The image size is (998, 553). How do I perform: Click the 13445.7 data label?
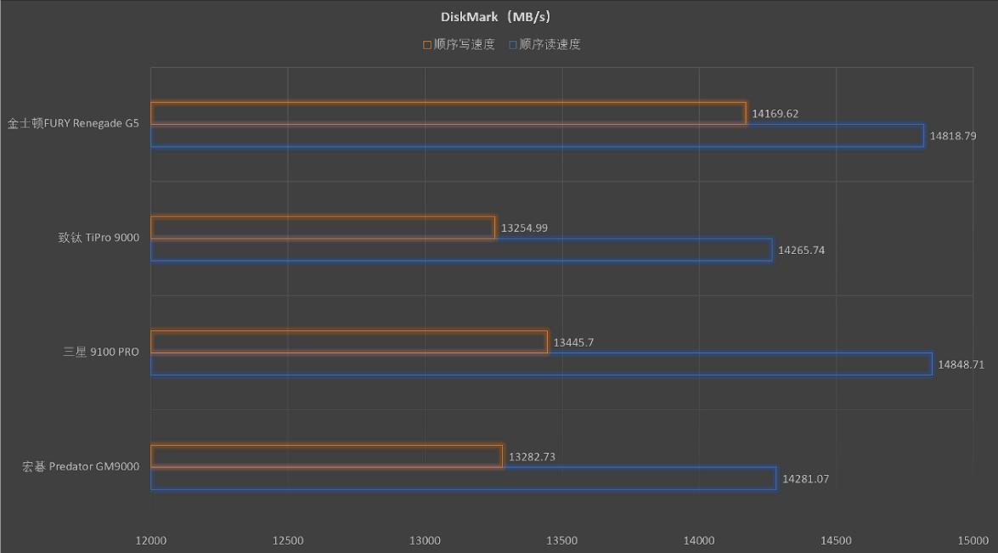(x=573, y=343)
